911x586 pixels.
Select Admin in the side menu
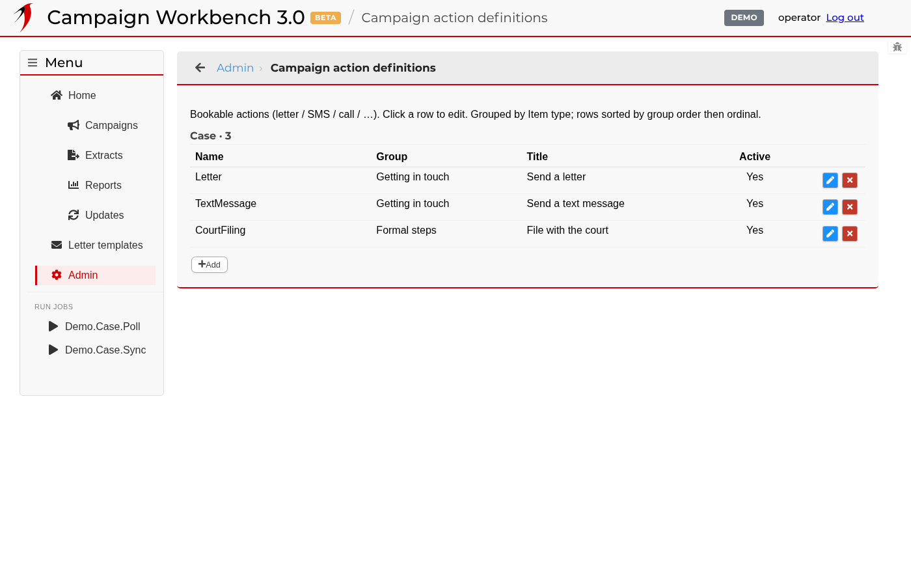click(x=96, y=275)
